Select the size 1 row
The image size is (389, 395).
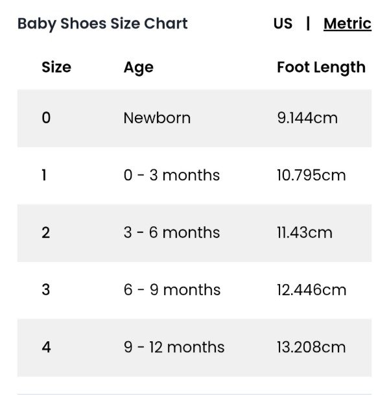pos(44,175)
